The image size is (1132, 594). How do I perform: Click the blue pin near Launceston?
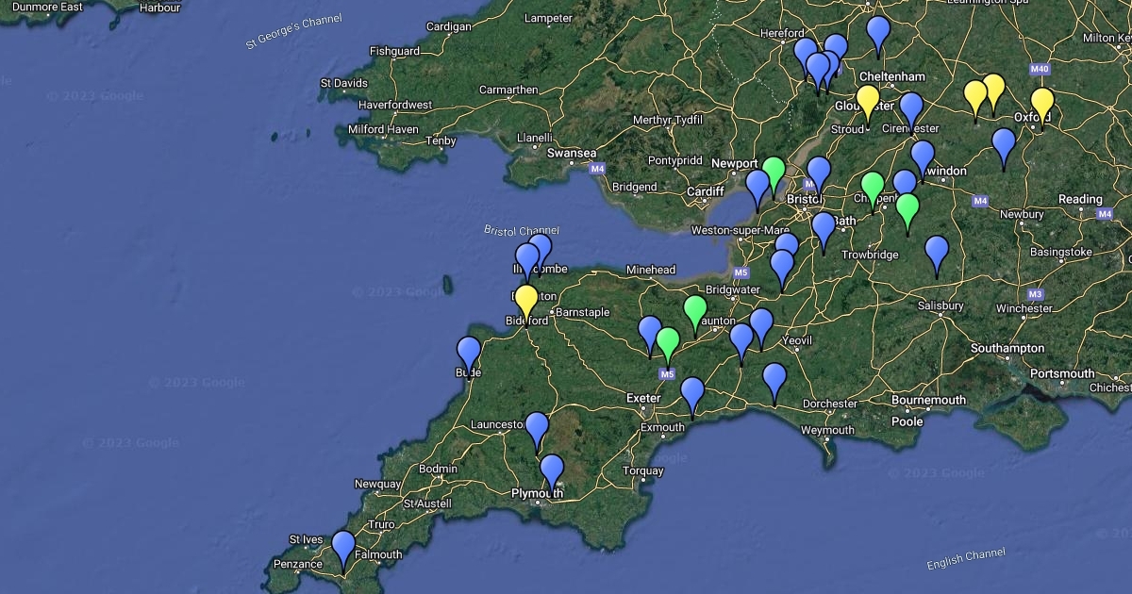(x=537, y=428)
